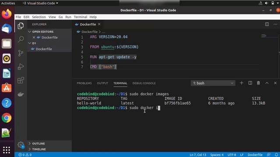The width and height of the screenshot is (280, 157).
Task: Open feedback icon in status bar
Action: [268, 155]
